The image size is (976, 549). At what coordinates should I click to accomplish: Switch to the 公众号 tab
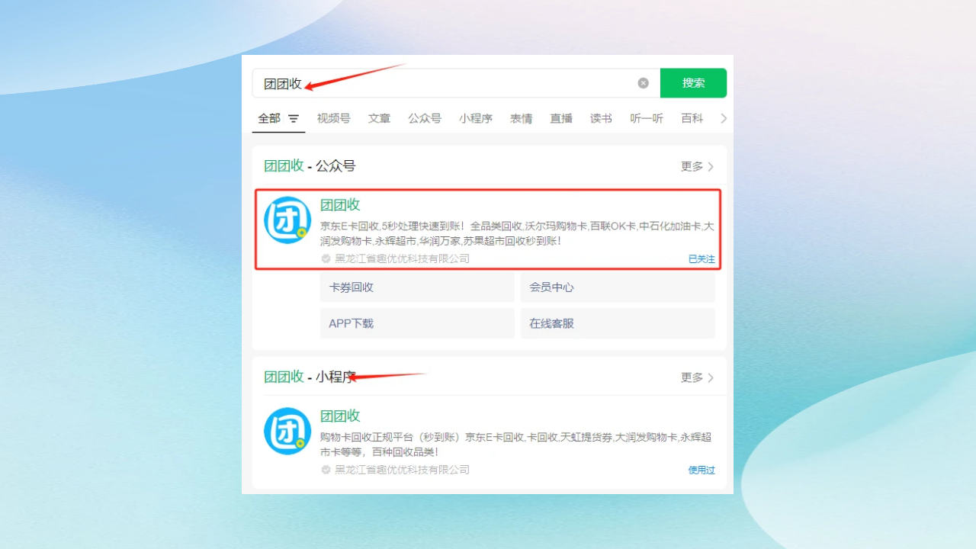coord(425,118)
